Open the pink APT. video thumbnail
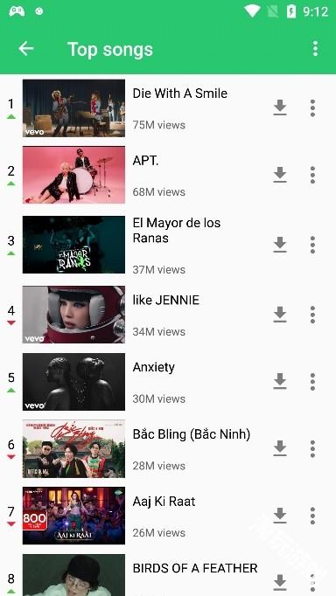 pos(73,175)
